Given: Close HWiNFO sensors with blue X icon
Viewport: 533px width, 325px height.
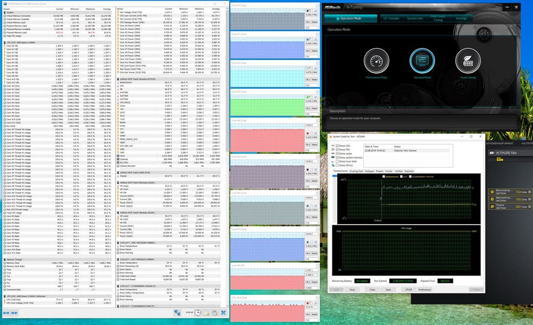Looking at the screenshot, I should (223, 313).
